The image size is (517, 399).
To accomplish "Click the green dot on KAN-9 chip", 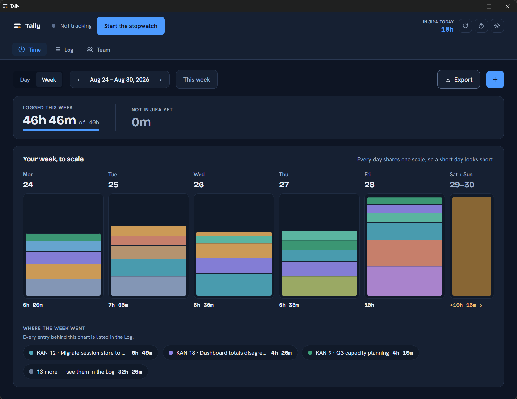I will pos(310,353).
